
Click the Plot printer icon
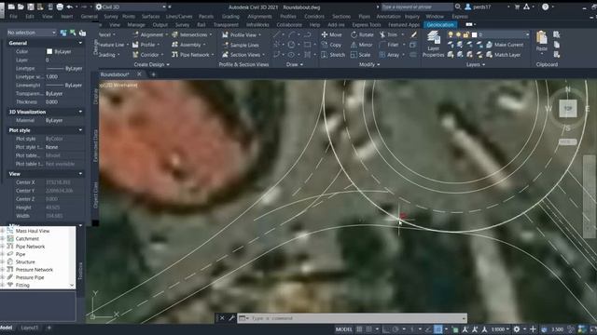point(60,7)
